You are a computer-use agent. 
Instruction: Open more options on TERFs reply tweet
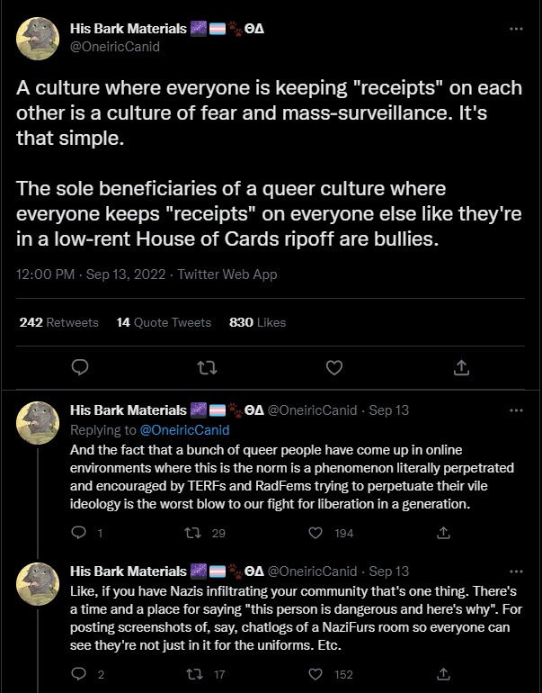click(x=516, y=409)
